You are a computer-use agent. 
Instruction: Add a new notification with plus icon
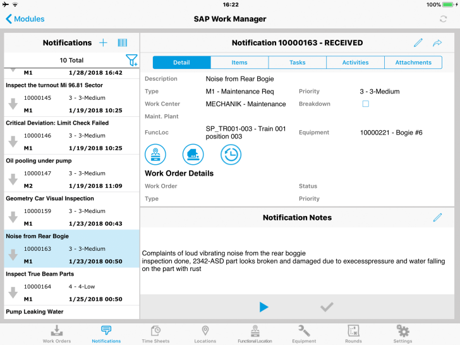coord(103,43)
